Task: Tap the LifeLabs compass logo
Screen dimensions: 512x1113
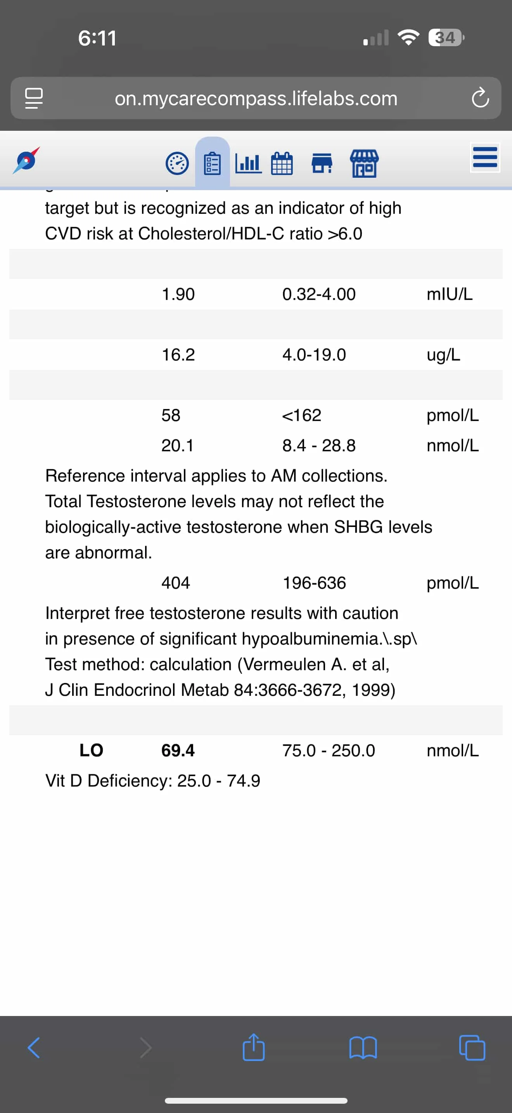Action: tap(26, 160)
